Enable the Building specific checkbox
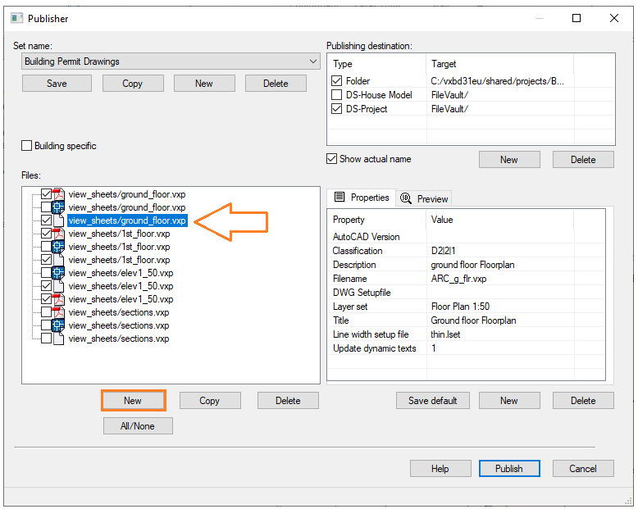The image size is (638, 509). [x=27, y=146]
